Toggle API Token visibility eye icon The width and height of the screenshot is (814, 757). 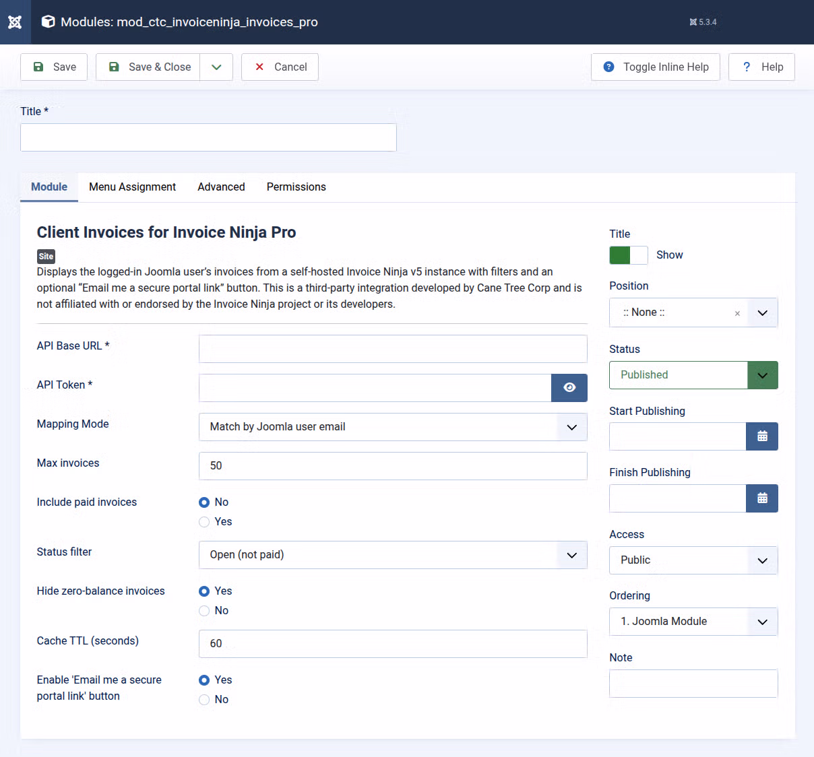(569, 388)
